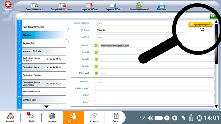This screenshot has width=221, height=124.
Task: Select contact Mwambo Abakada
Action: pyautogui.click(x=44, y=51)
